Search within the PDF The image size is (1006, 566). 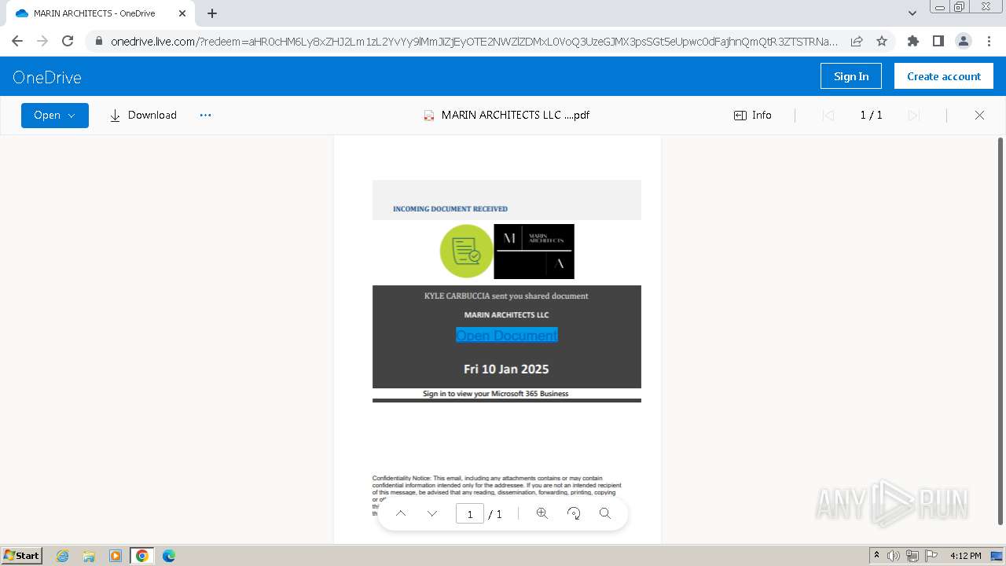click(604, 513)
